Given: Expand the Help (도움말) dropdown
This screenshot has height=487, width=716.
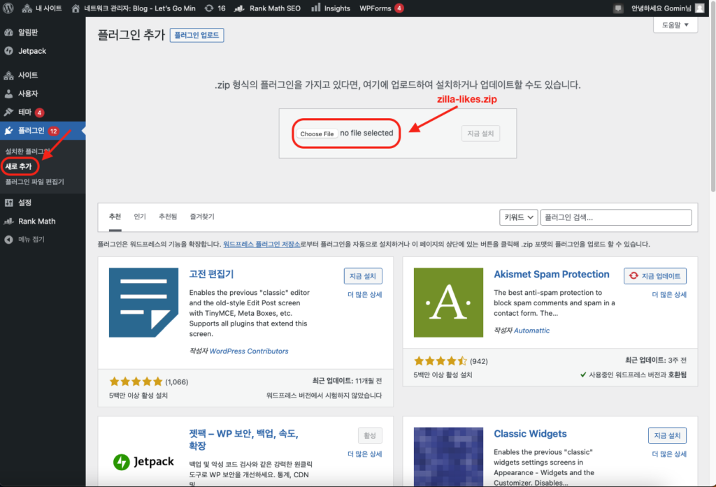Looking at the screenshot, I should [675, 25].
